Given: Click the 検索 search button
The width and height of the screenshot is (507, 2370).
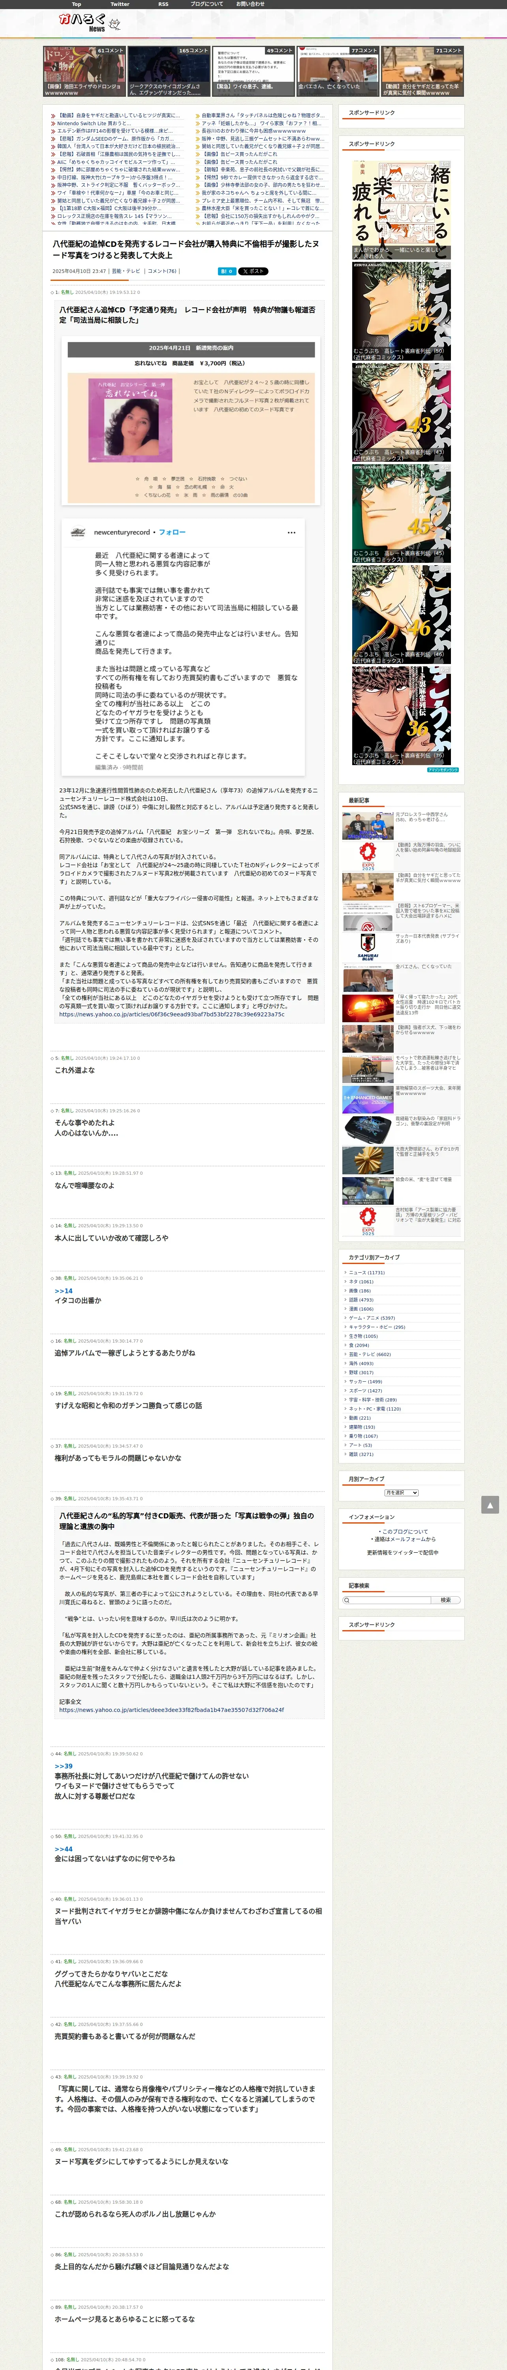Looking at the screenshot, I should pos(445,1600).
